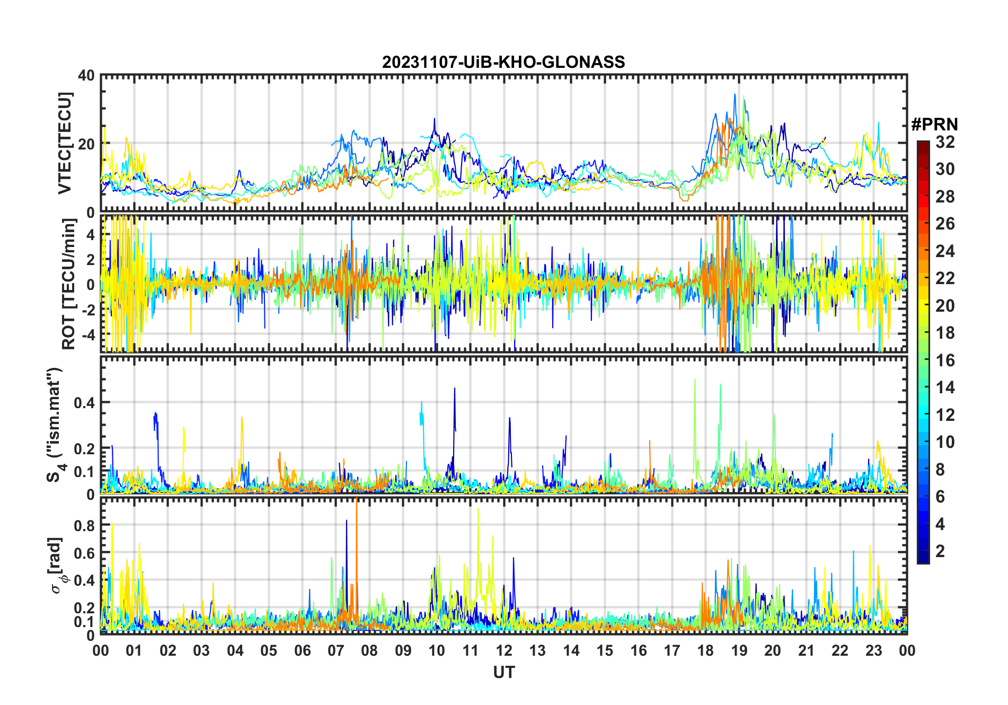Viewport: 1008px width, 705px height.
Task: Click x-axis tick label 12
Action: [x=503, y=650]
